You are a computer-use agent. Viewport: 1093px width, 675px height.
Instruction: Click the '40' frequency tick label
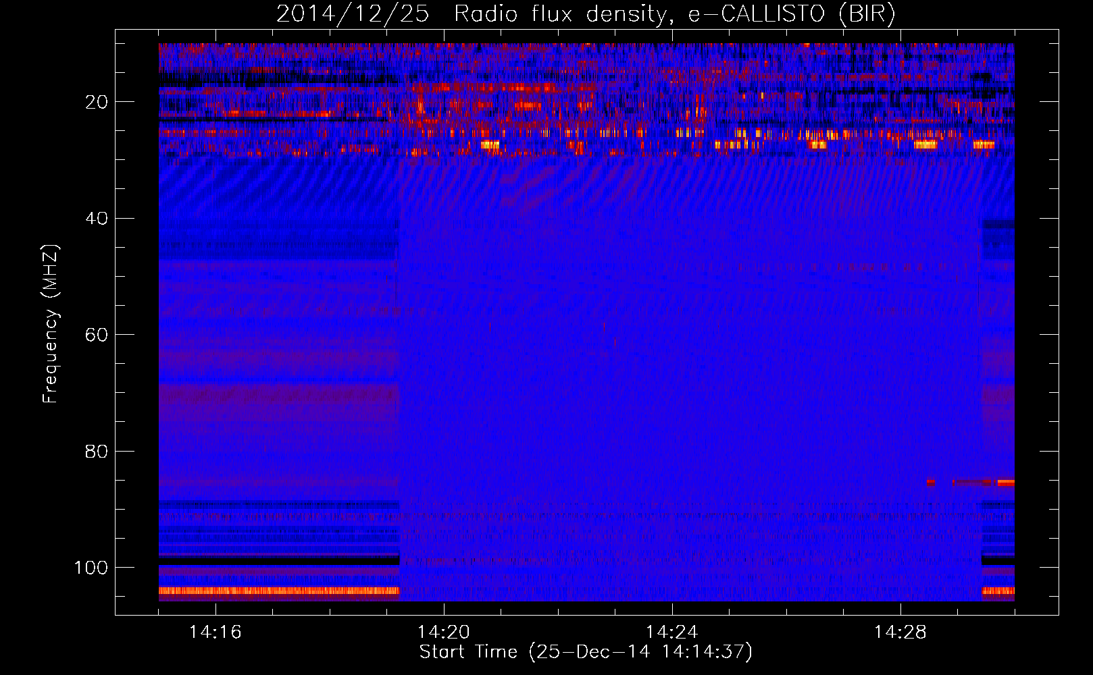point(97,219)
